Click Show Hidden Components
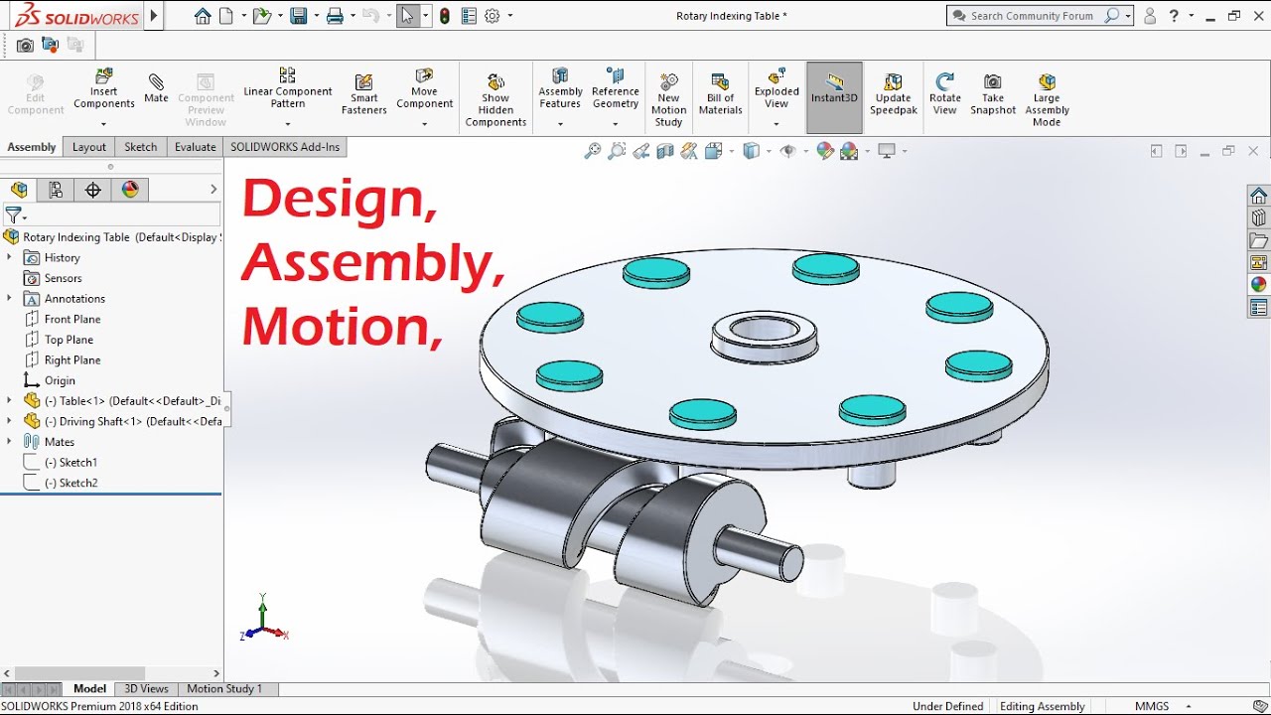Screen dimensions: 1271x715 coord(495,99)
